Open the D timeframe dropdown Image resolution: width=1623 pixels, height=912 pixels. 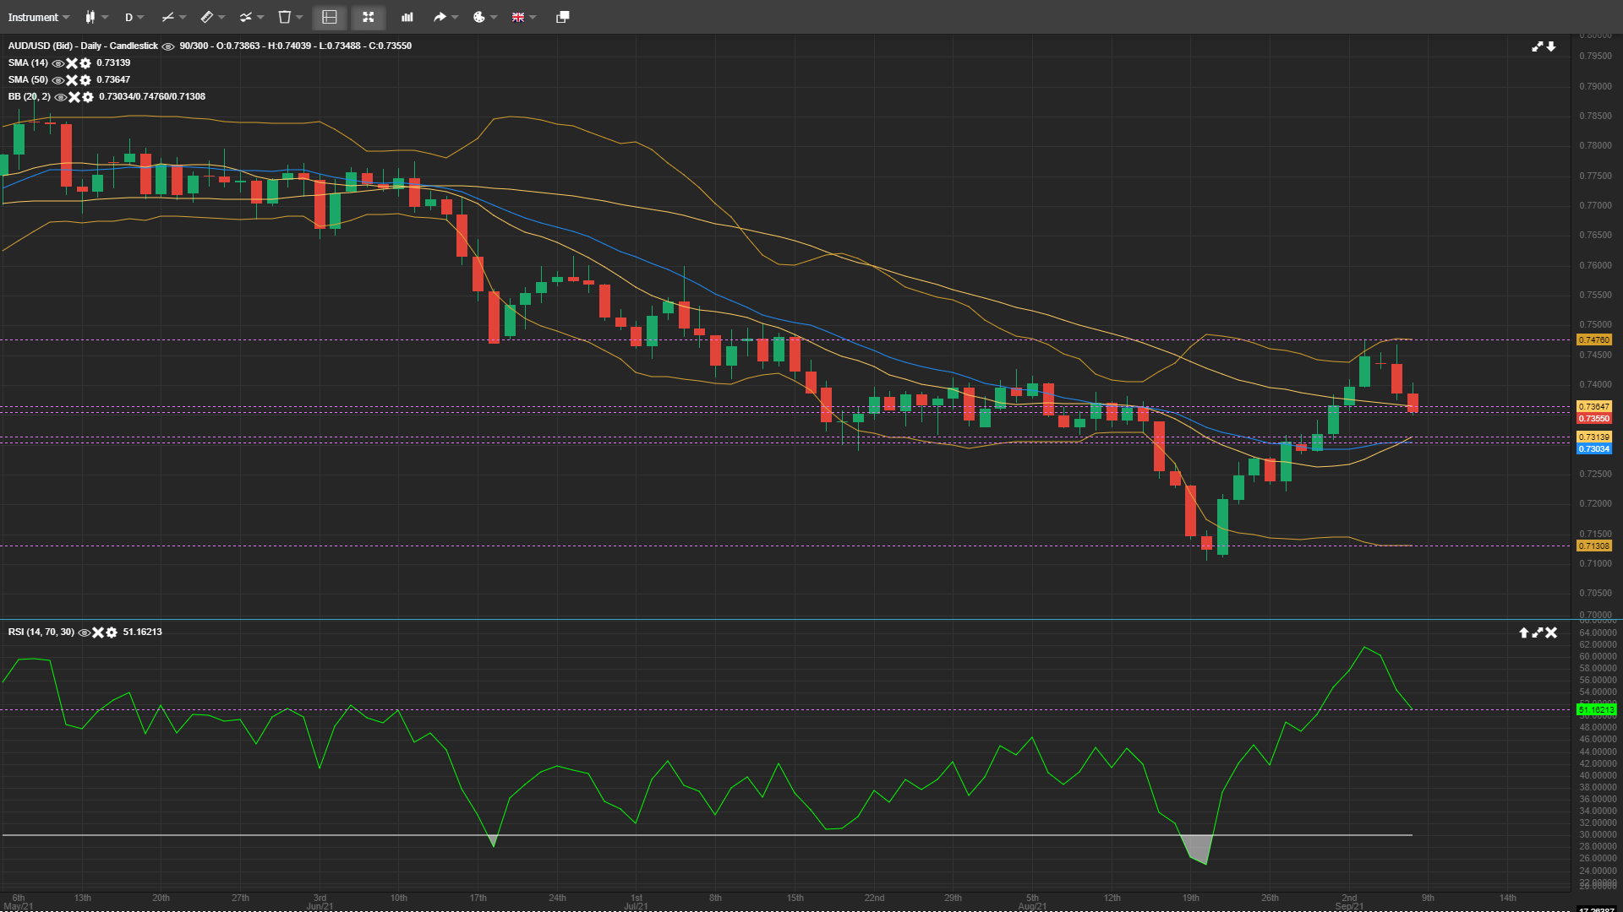[134, 17]
